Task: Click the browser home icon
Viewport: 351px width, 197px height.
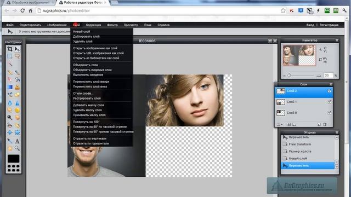Action: [x=31, y=10]
